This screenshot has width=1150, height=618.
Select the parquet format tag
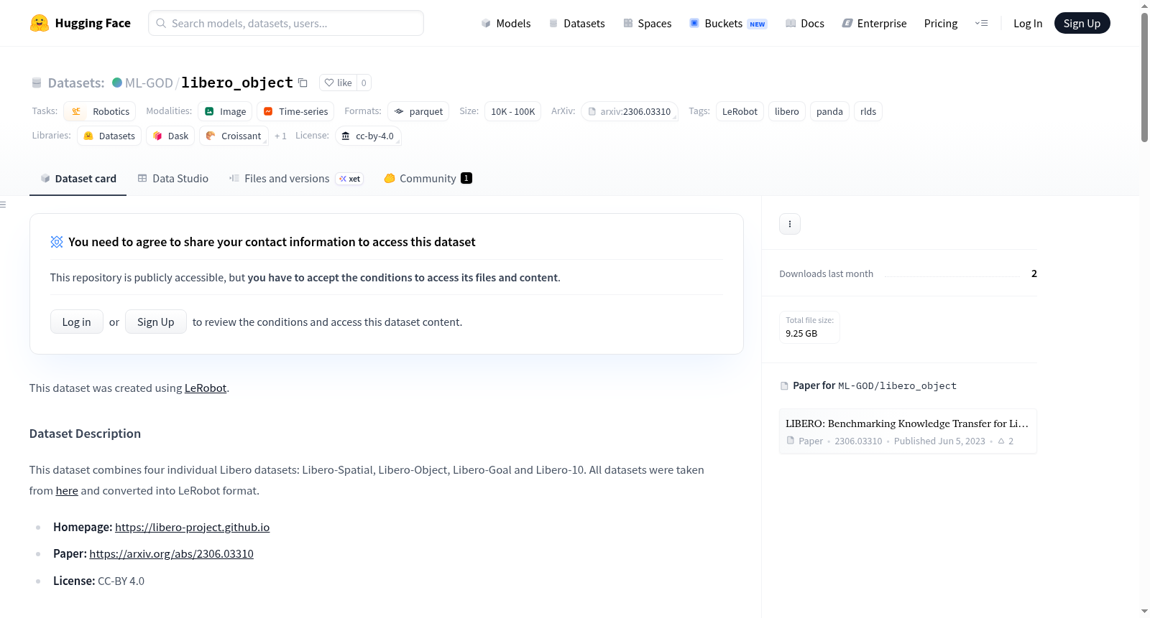pyautogui.click(x=418, y=111)
